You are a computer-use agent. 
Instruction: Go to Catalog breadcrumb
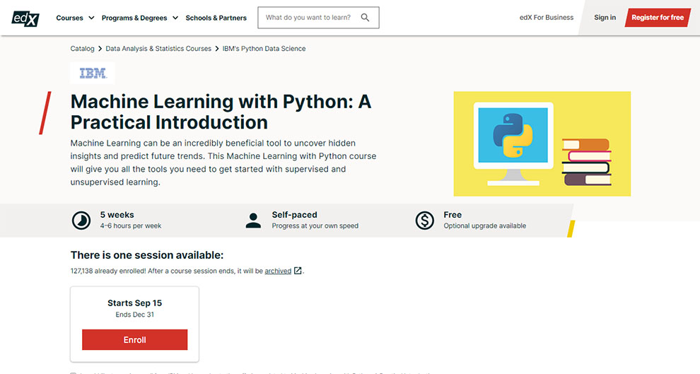coord(82,49)
